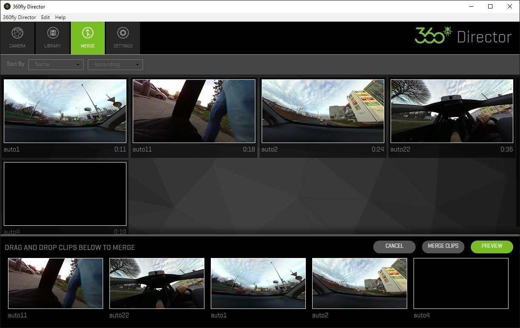Click the auto22 label in the library grid
520x328 pixels.
(400, 149)
